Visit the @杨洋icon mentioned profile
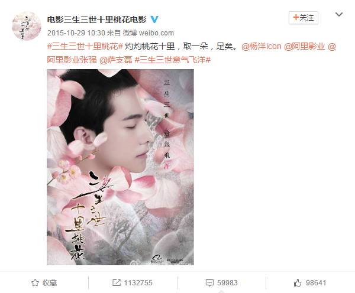The width and height of the screenshot is (355, 293). point(262,47)
